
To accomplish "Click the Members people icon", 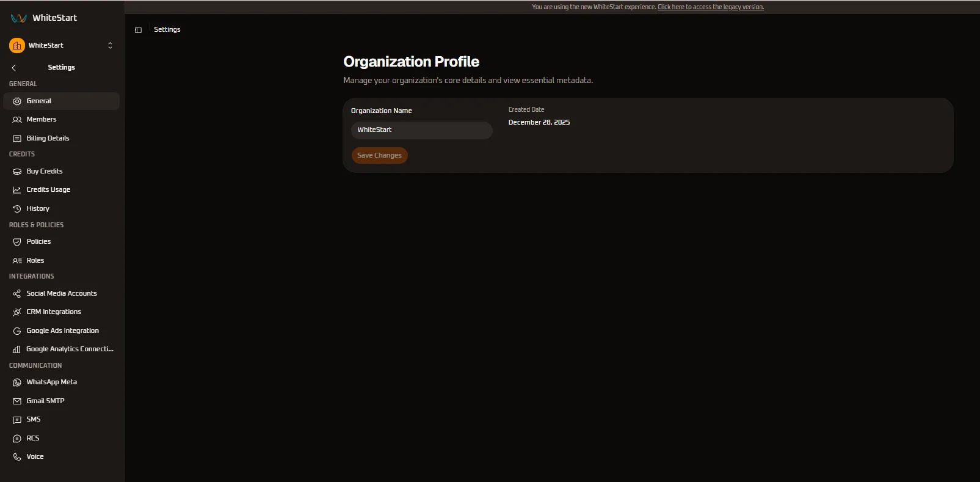I will tap(17, 120).
